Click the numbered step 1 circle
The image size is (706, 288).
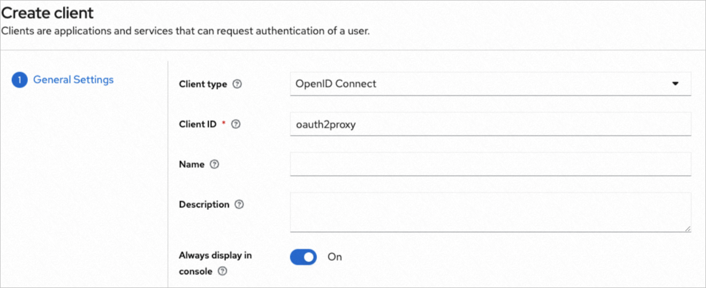pyautogui.click(x=19, y=80)
